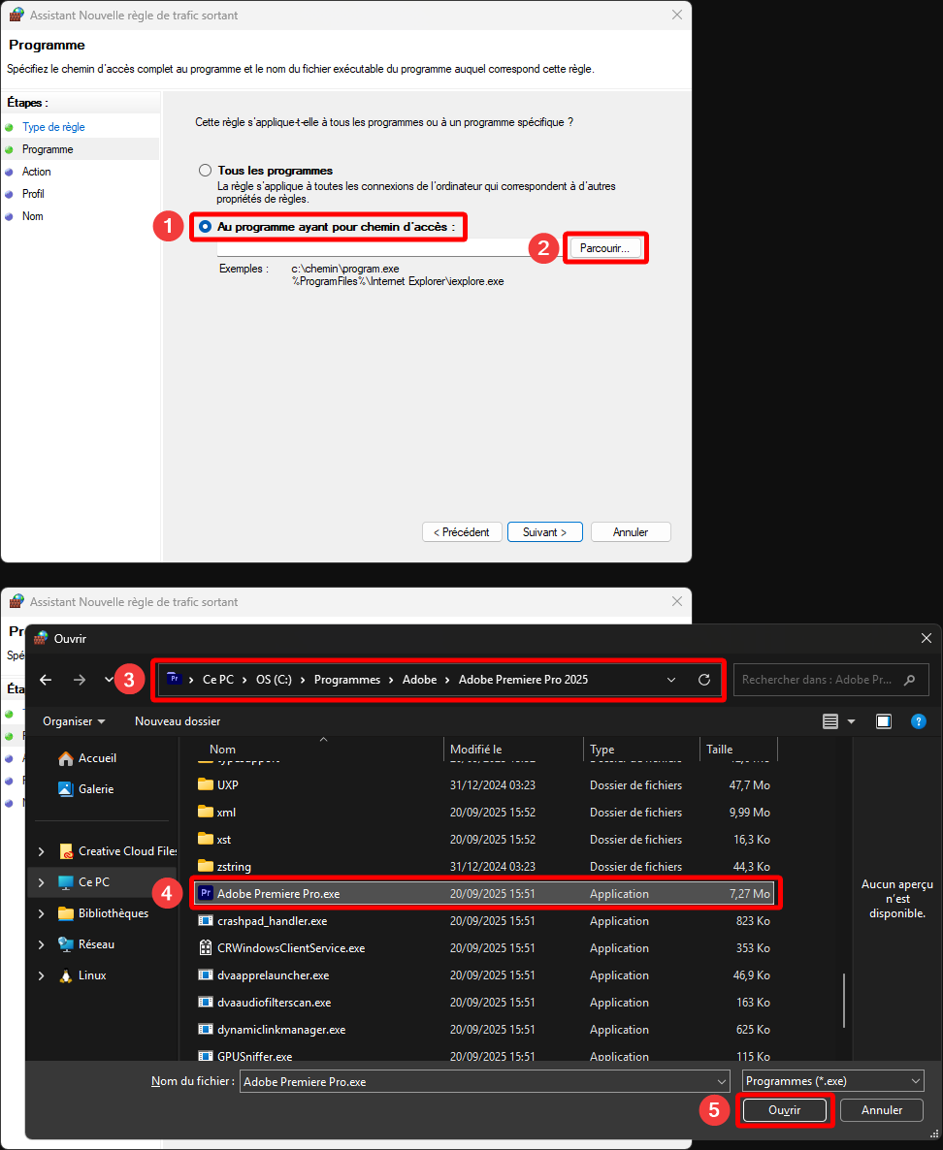This screenshot has width=943, height=1150.
Task: Select the Programme step in Étapes list
Action: [48, 149]
